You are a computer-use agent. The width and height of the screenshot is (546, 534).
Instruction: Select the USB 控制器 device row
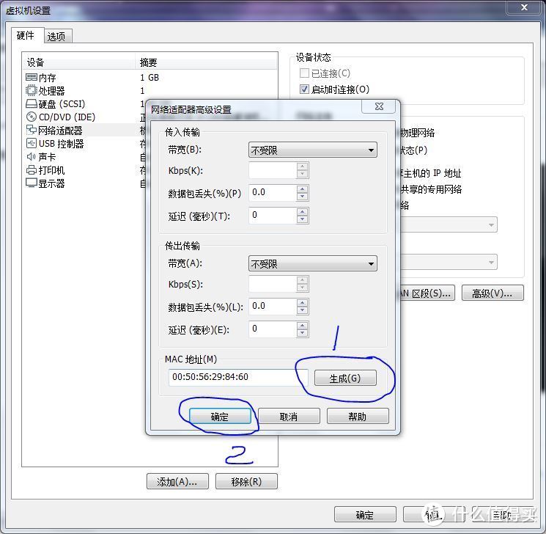pos(84,144)
